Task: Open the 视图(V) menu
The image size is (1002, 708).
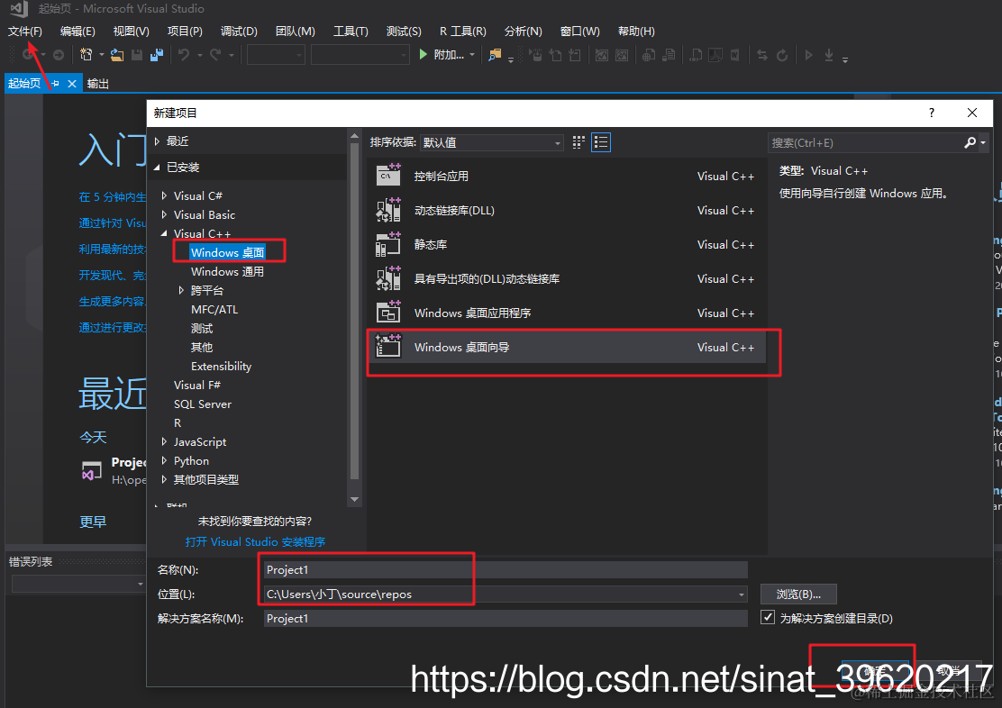Action: pyautogui.click(x=131, y=32)
